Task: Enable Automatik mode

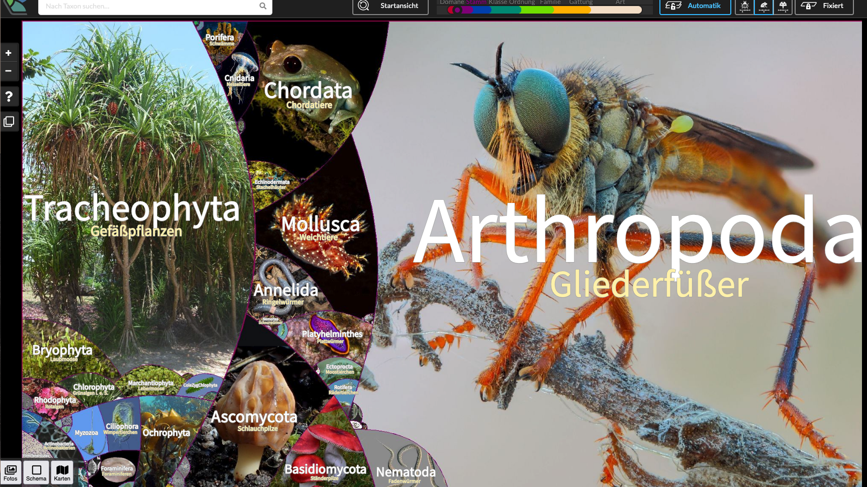Action: click(x=695, y=6)
